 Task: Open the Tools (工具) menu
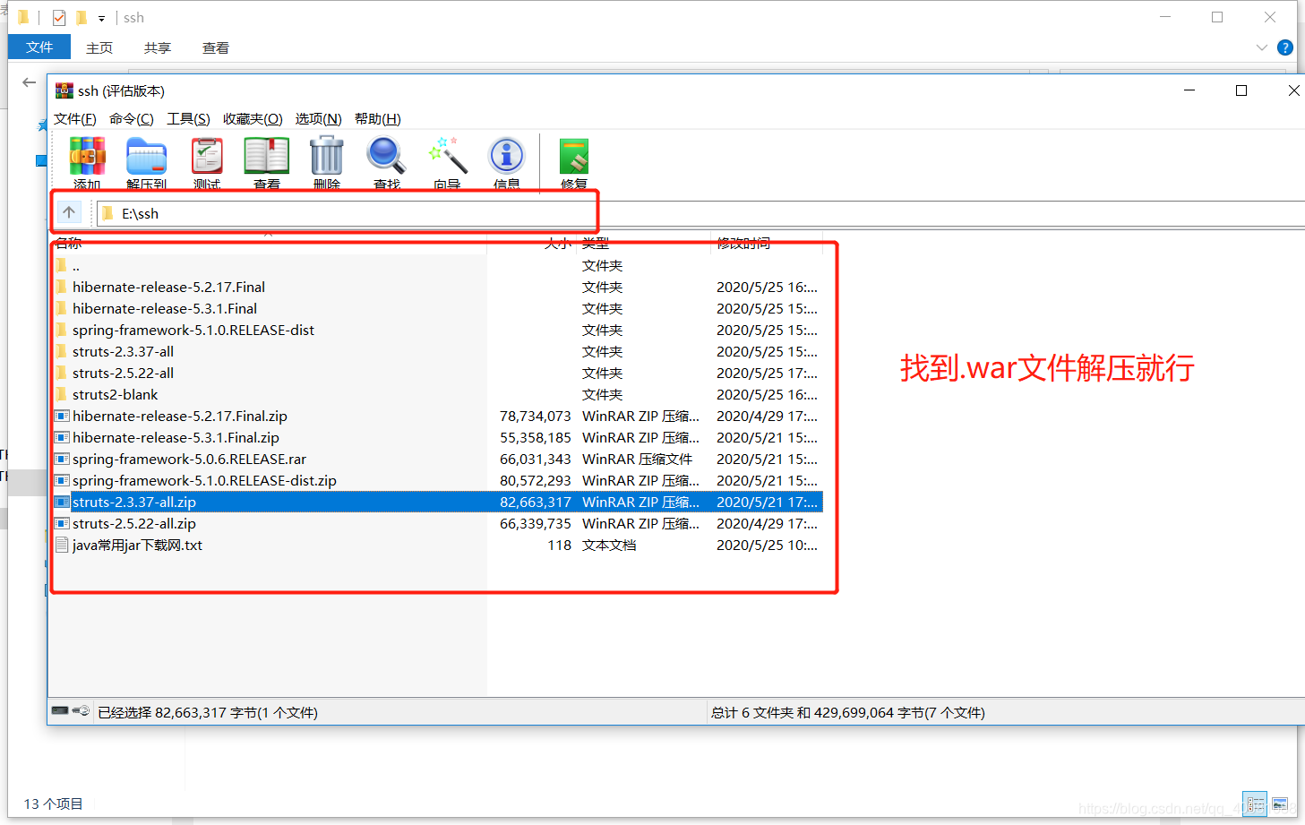tap(188, 119)
